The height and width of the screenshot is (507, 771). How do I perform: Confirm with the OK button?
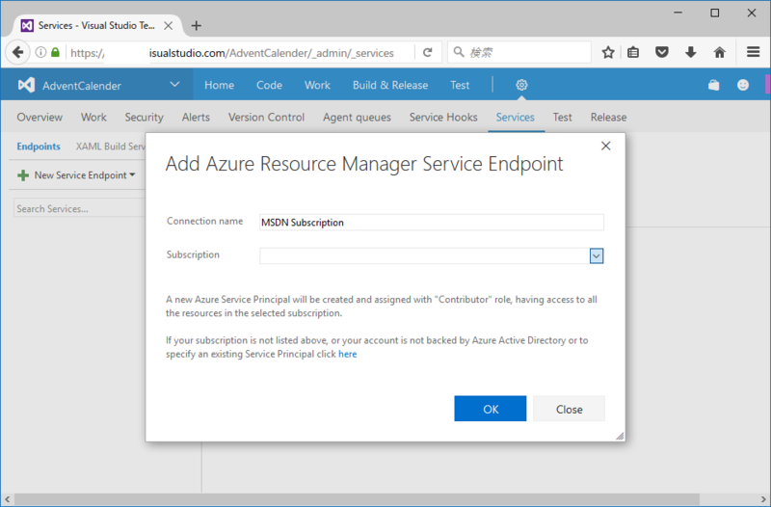[x=491, y=409]
